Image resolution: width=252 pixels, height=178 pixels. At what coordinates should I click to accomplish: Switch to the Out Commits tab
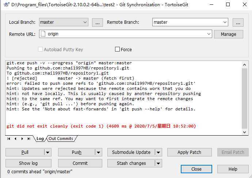[61, 139]
